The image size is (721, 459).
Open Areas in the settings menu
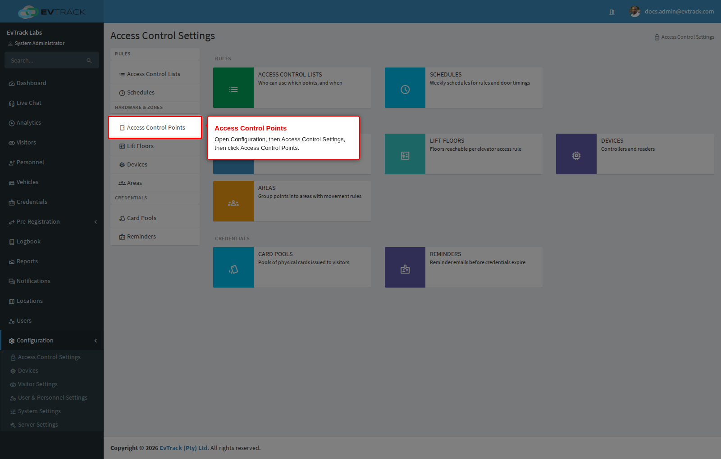click(x=155, y=183)
